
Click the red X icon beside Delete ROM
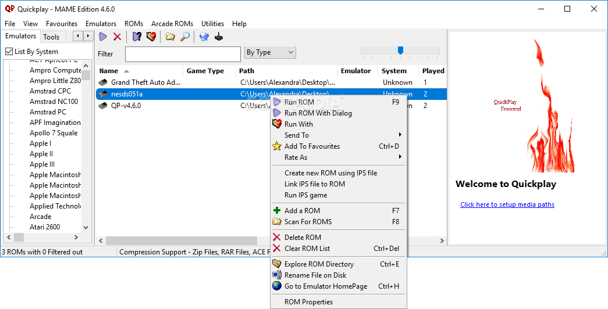point(277,238)
